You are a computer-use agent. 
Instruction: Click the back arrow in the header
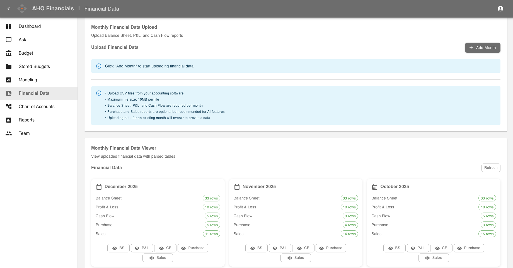(9, 9)
